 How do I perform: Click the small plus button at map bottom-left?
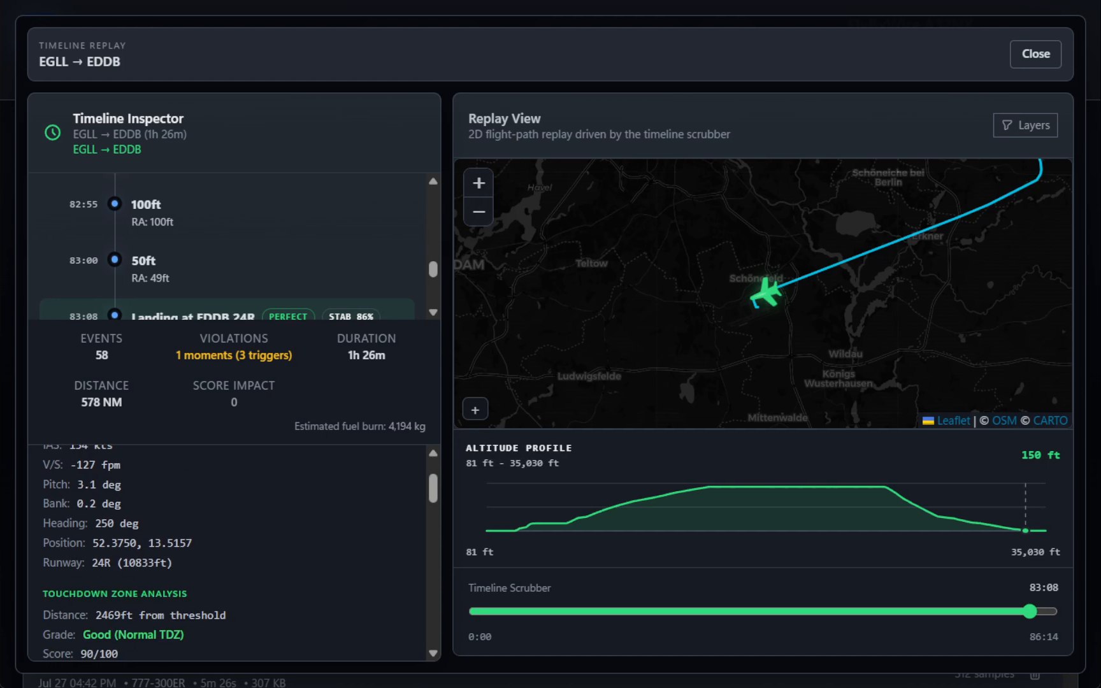475,410
